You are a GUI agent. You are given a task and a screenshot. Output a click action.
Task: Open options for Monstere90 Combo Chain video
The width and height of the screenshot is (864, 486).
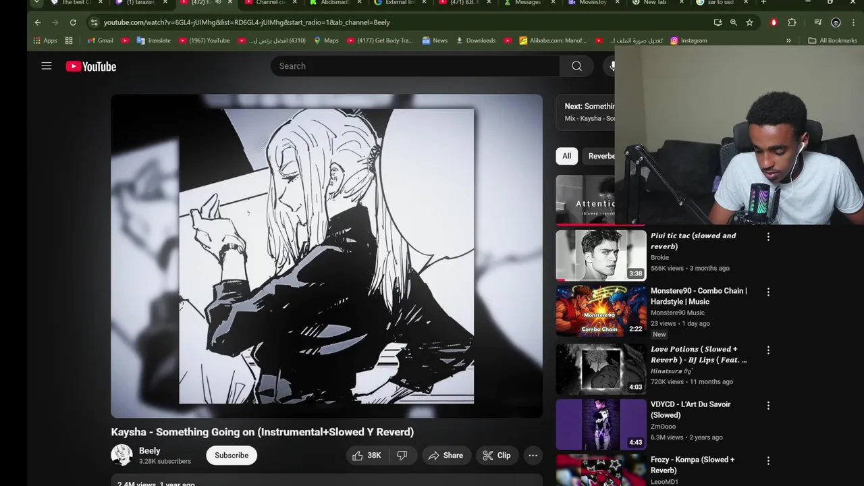tap(768, 292)
